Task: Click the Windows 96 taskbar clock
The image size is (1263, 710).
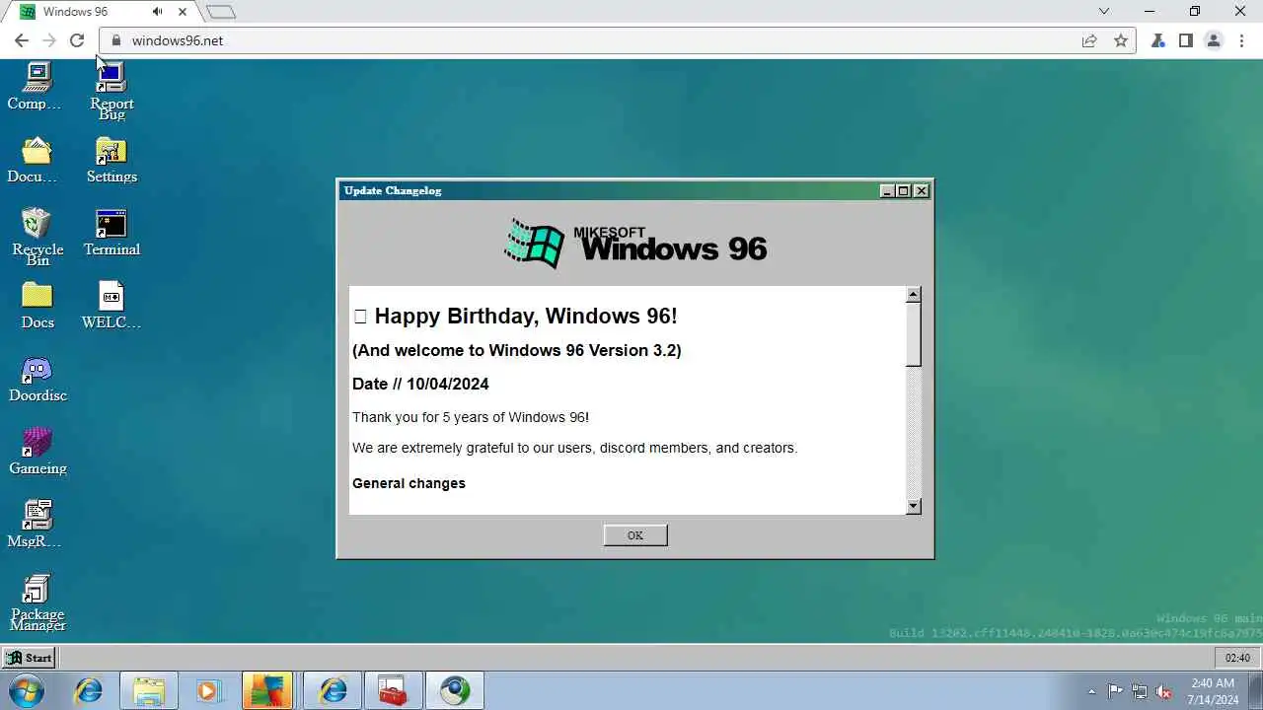Action: tap(1237, 658)
